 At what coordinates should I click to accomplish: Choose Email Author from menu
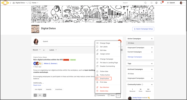(104, 79)
